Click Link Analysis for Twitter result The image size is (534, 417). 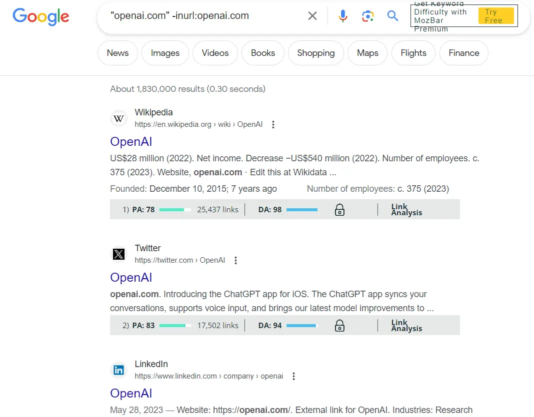406,326
